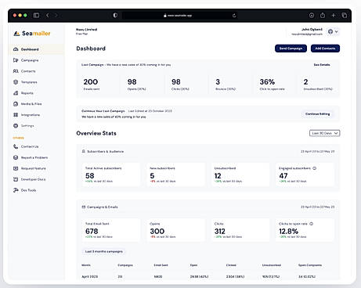Image resolution: width=361 pixels, height=288 pixels.
Task: Click the 200 emails sent figure
Action: coord(91,82)
